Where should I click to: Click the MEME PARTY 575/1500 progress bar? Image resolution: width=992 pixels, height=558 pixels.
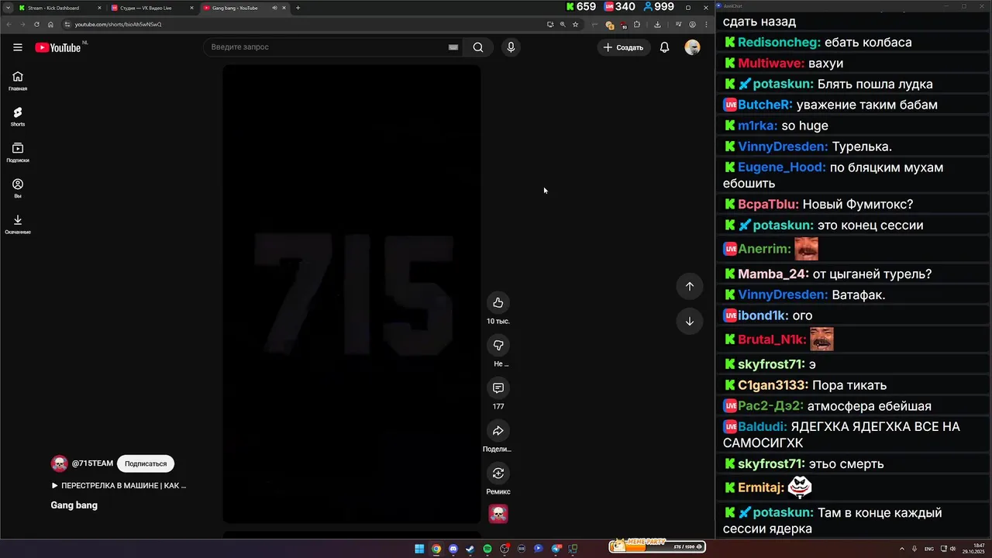656,546
